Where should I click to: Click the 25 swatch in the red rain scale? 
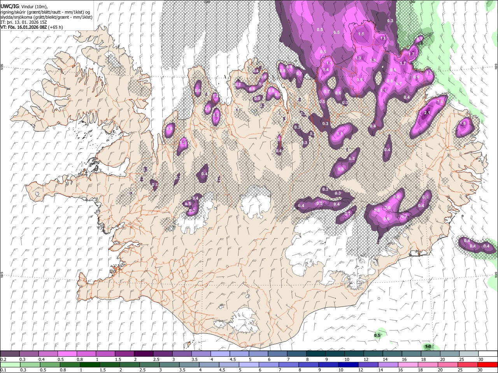(467, 364)
